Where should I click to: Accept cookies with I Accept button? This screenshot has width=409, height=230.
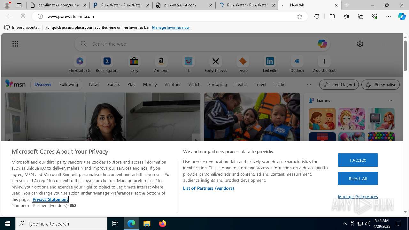(358, 160)
